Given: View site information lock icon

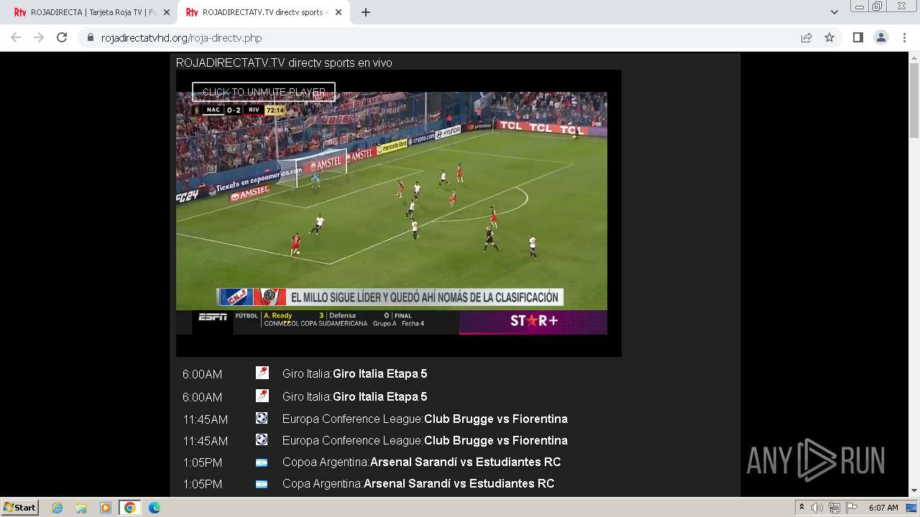Looking at the screenshot, I should pyautogui.click(x=90, y=38).
